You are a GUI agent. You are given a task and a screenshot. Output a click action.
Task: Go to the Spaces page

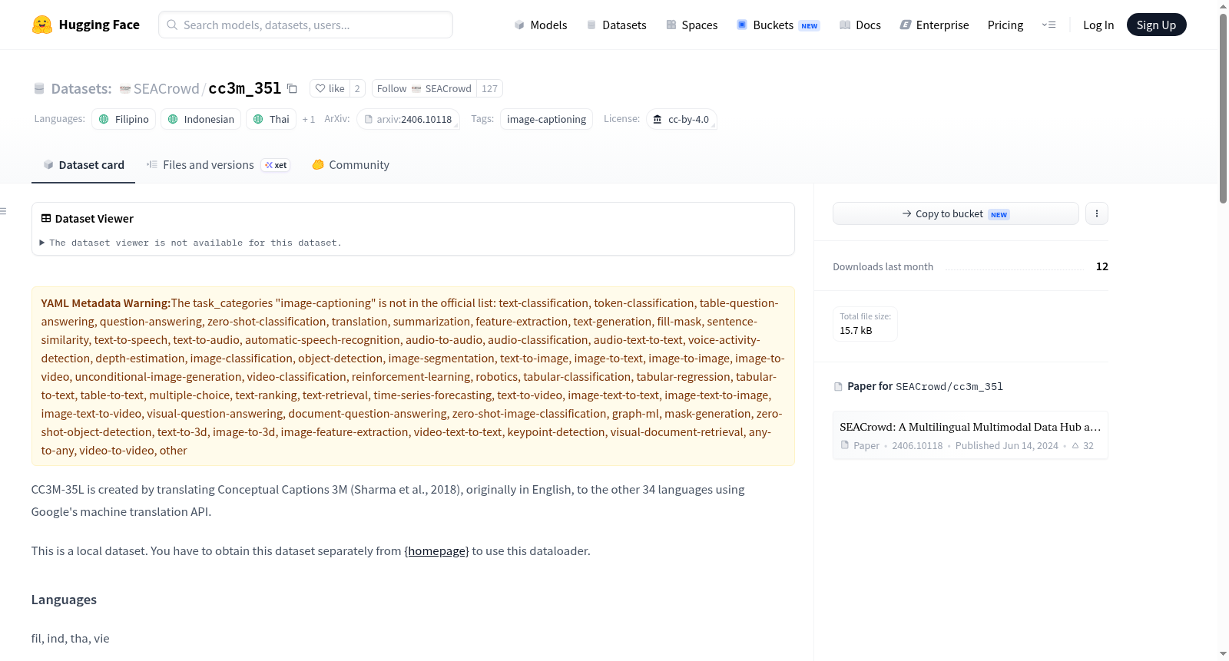click(x=692, y=25)
